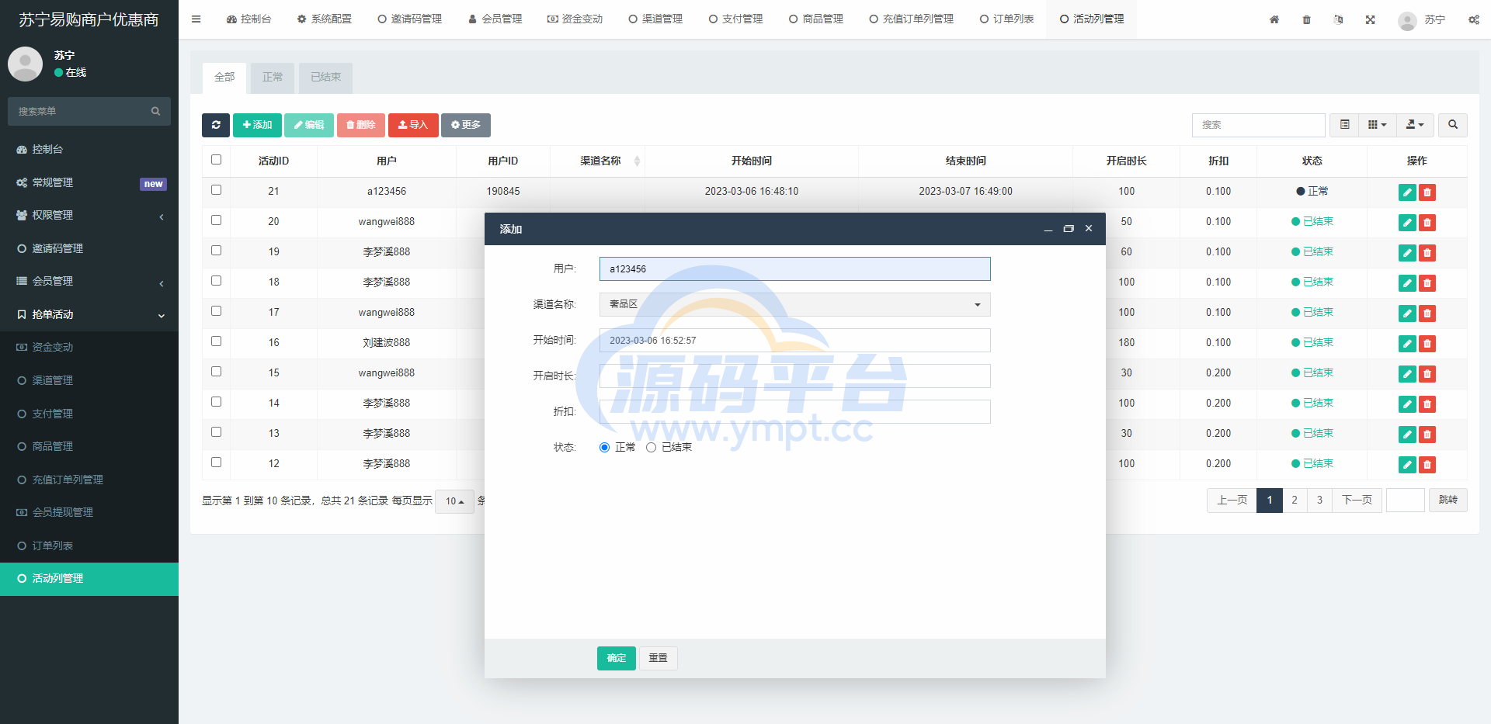
Task: Click the trash icon in top bar
Action: [1306, 19]
